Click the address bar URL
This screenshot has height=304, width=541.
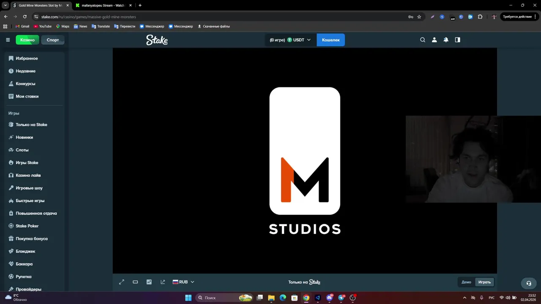pyautogui.click(x=88, y=17)
